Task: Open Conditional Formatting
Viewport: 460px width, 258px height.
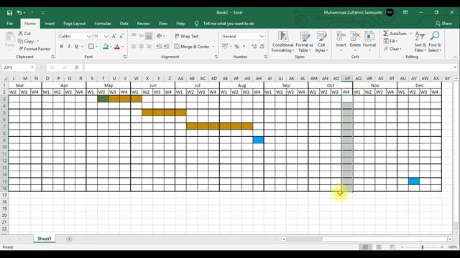Action: coord(282,42)
